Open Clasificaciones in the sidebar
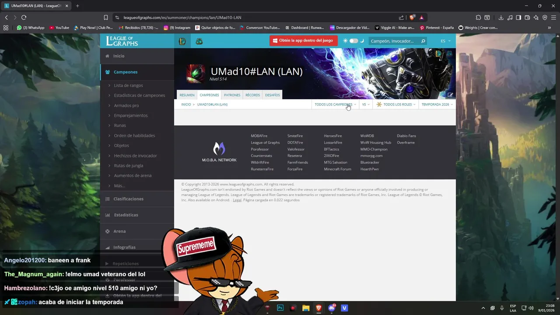Image resolution: width=560 pixels, height=315 pixels. [137, 199]
